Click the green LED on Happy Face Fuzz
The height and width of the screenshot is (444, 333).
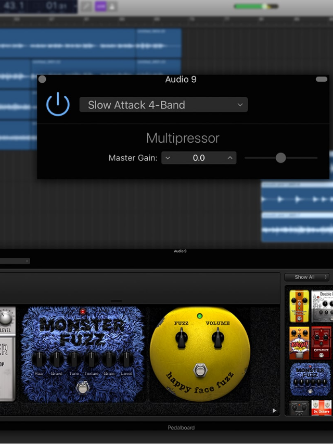200,316
